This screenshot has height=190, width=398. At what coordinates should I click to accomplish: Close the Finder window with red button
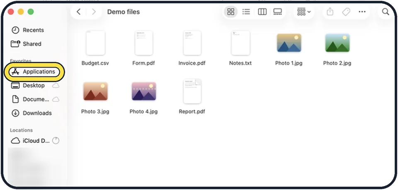pos(11,12)
